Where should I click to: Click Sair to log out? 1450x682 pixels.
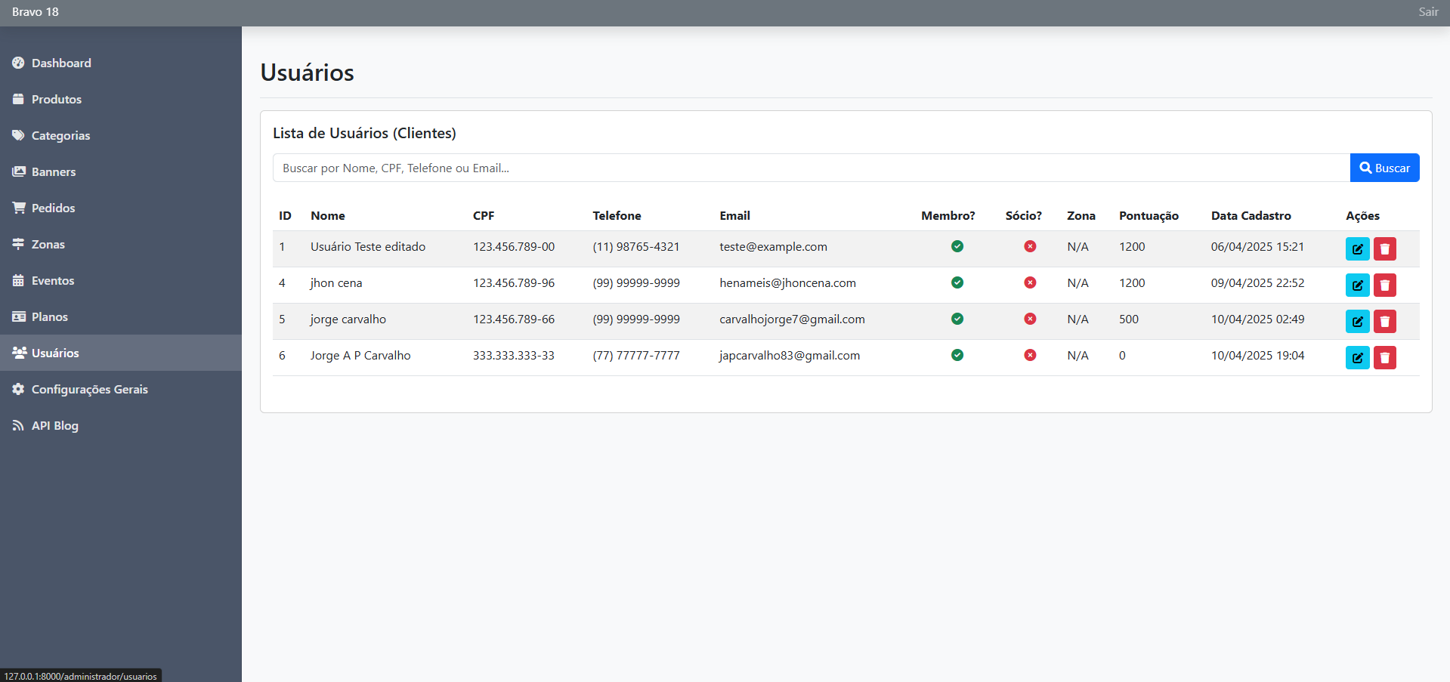[1428, 12]
